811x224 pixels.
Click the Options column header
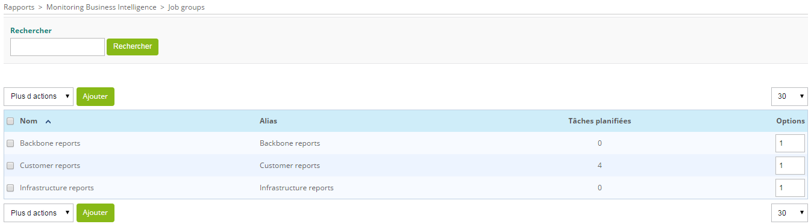[x=791, y=121]
